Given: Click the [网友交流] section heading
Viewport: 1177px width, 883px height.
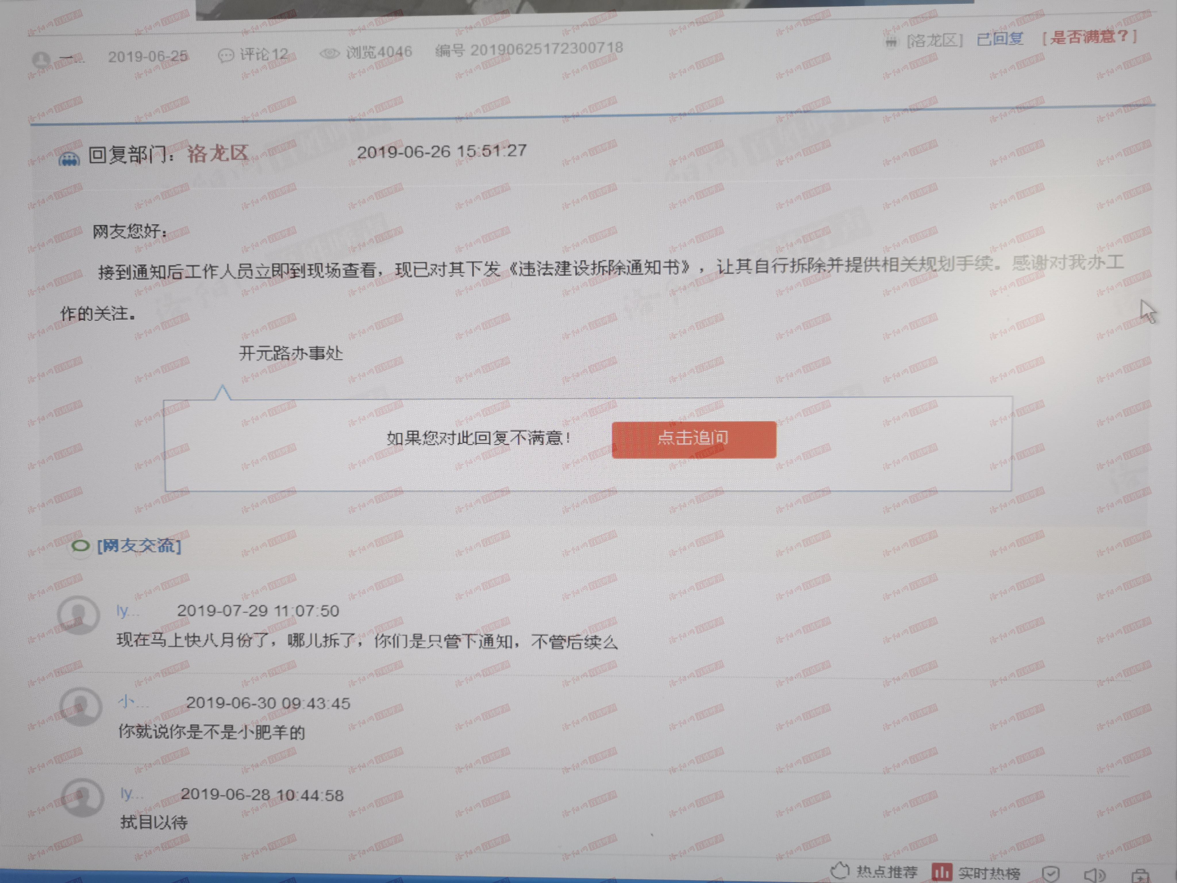Looking at the screenshot, I should 139,546.
